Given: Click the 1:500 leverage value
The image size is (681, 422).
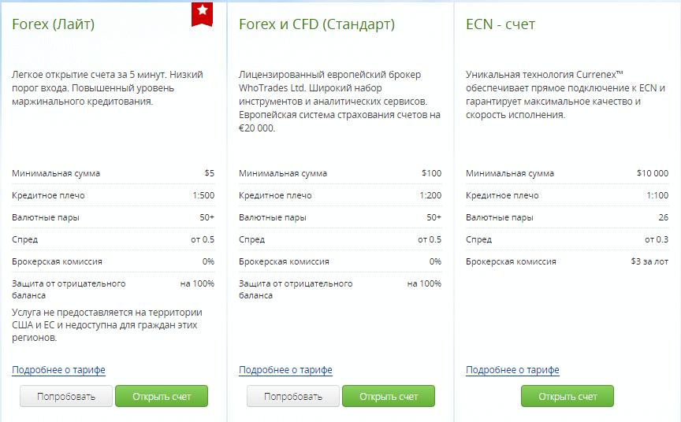Looking at the screenshot, I should 203,195.
